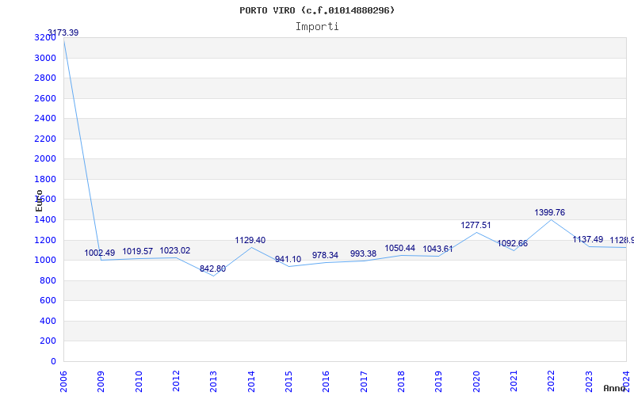The height and width of the screenshot is (396, 634).
Task: Select the data label 978.34
Action: pyautogui.click(x=325, y=255)
